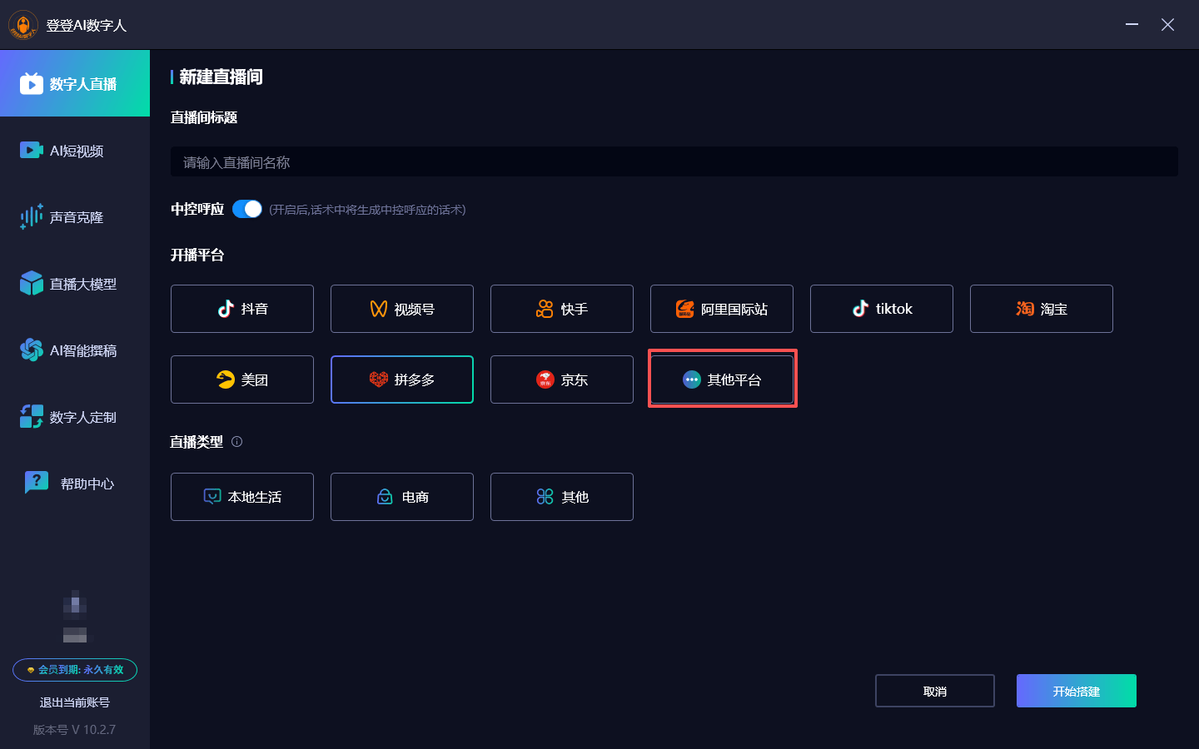The width and height of the screenshot is (1199, 749).
Task: Click the 声音克隆 waveform icon
Action: click(32, 216)
